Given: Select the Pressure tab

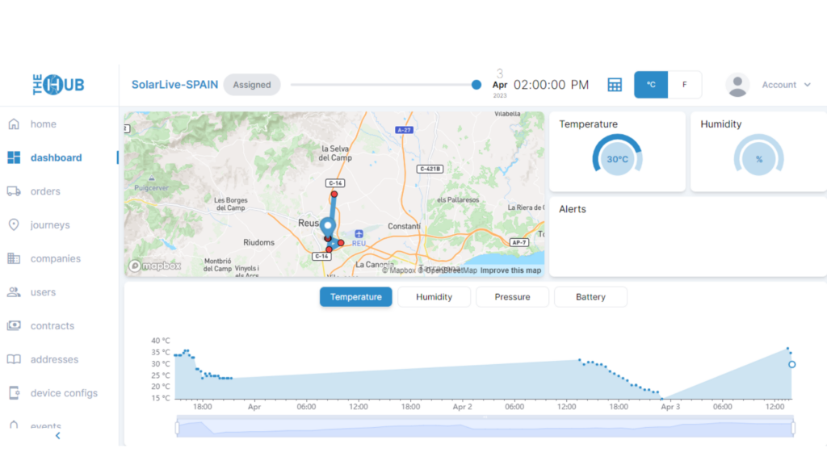Looking at the screenshot, I should [512, 296].
